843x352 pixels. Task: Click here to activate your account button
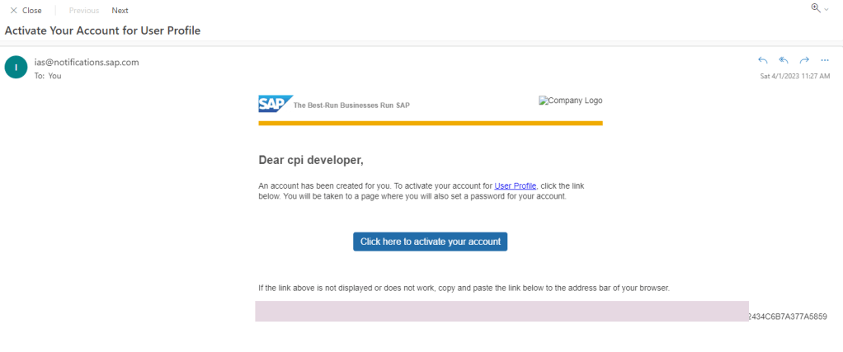point(430,242)
